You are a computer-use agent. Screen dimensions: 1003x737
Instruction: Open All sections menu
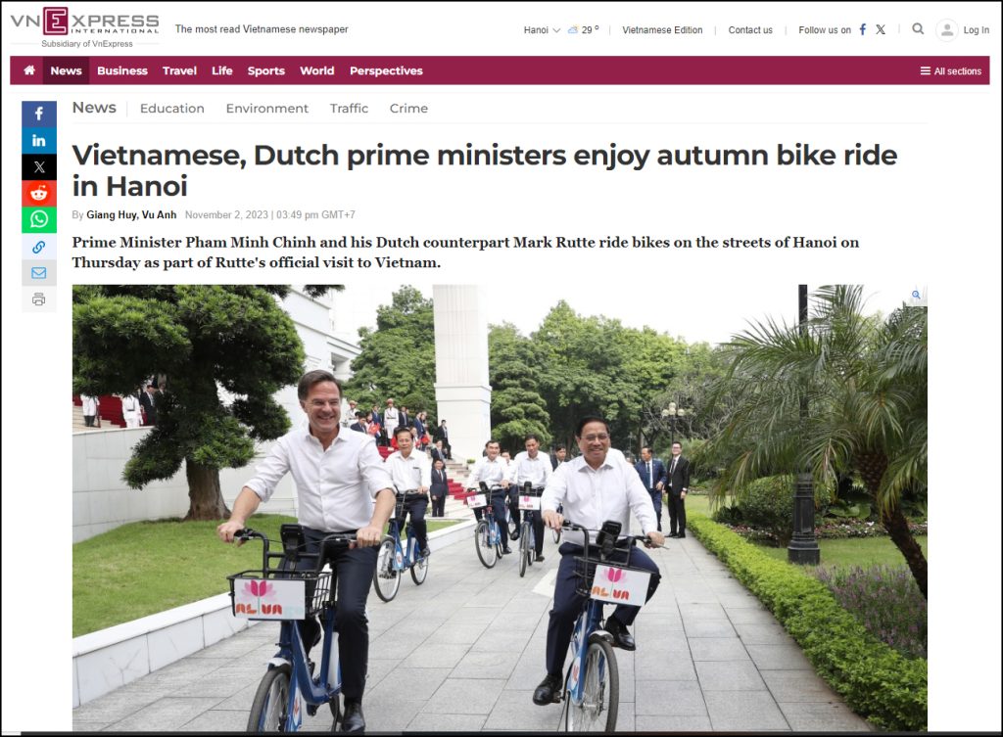950,70
